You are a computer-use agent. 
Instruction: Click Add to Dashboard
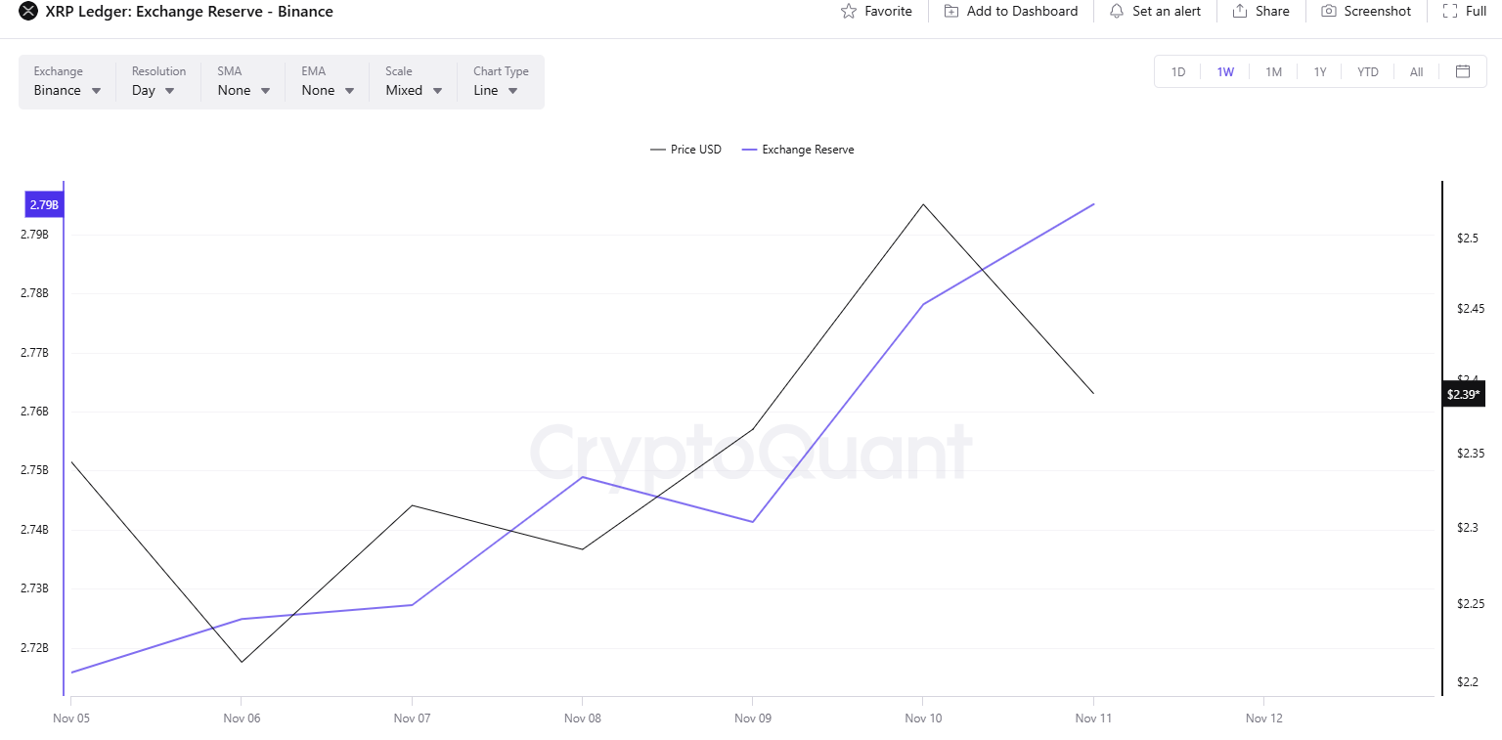[1011, 11]
